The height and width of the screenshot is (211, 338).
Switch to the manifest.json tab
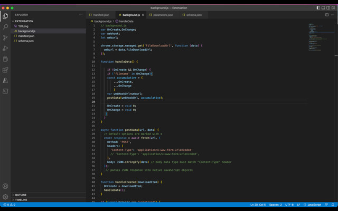pyautogui.click(x=100, y=15)
